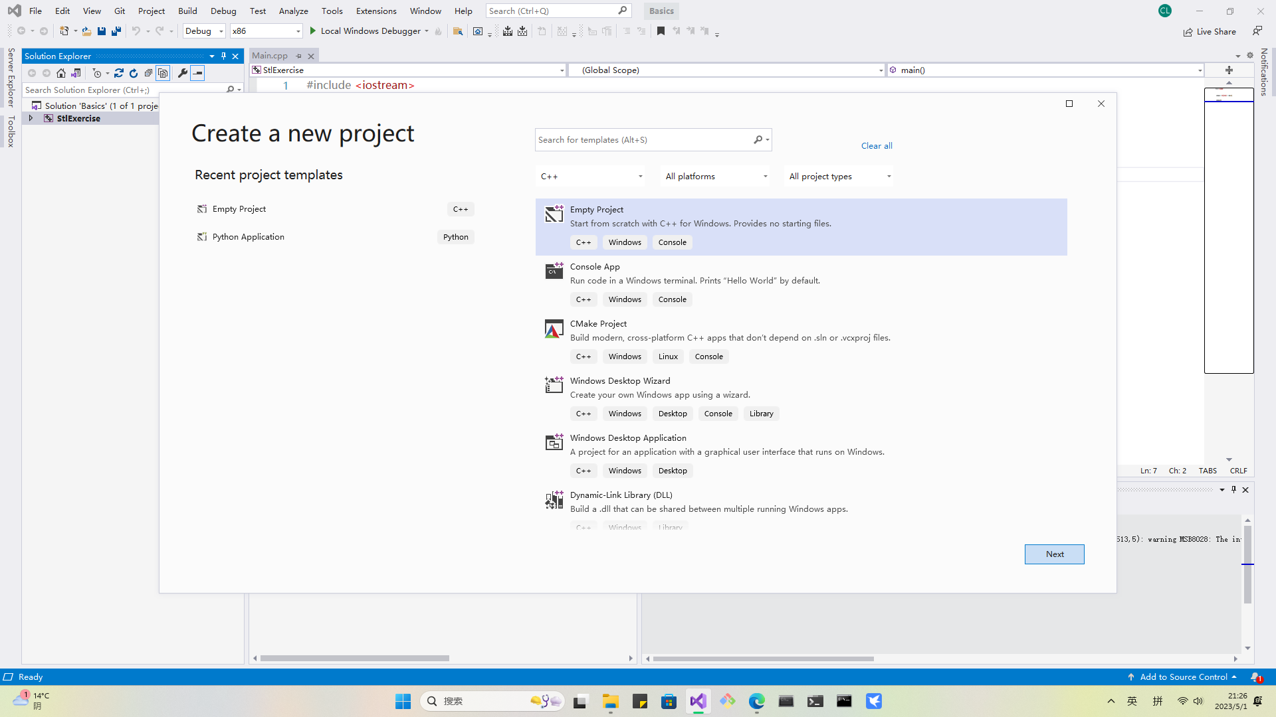
Task: Click the bookmark icon in toolbar
Action: pos(661,31)
